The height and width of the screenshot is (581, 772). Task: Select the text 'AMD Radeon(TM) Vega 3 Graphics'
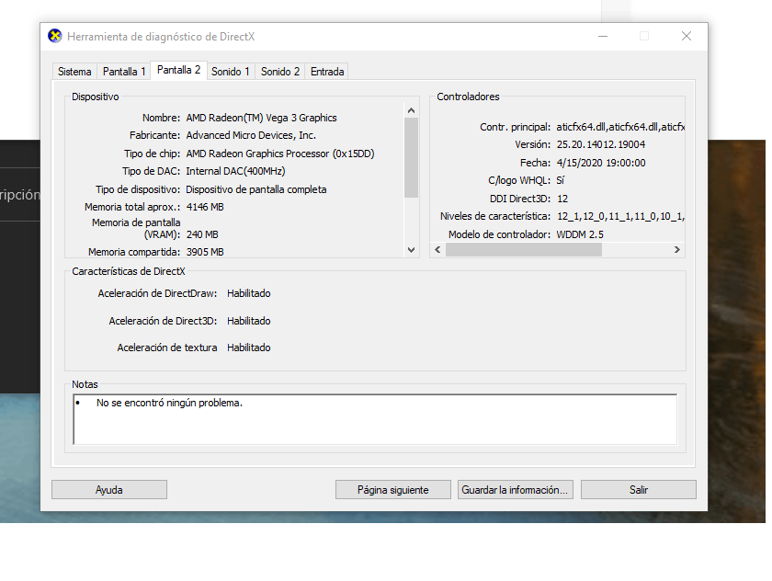(x=261, y=118)
